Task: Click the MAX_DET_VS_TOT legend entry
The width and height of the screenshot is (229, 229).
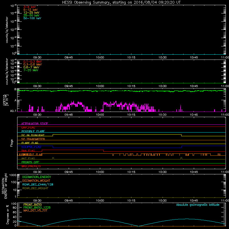Action: (x=35, y=210)
